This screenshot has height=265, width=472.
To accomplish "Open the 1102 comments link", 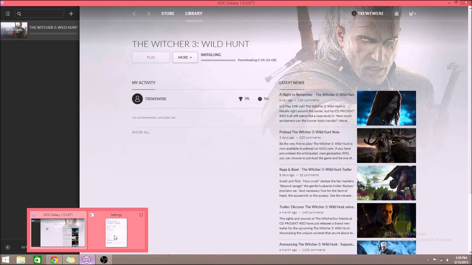I will (x=313, y=250).
